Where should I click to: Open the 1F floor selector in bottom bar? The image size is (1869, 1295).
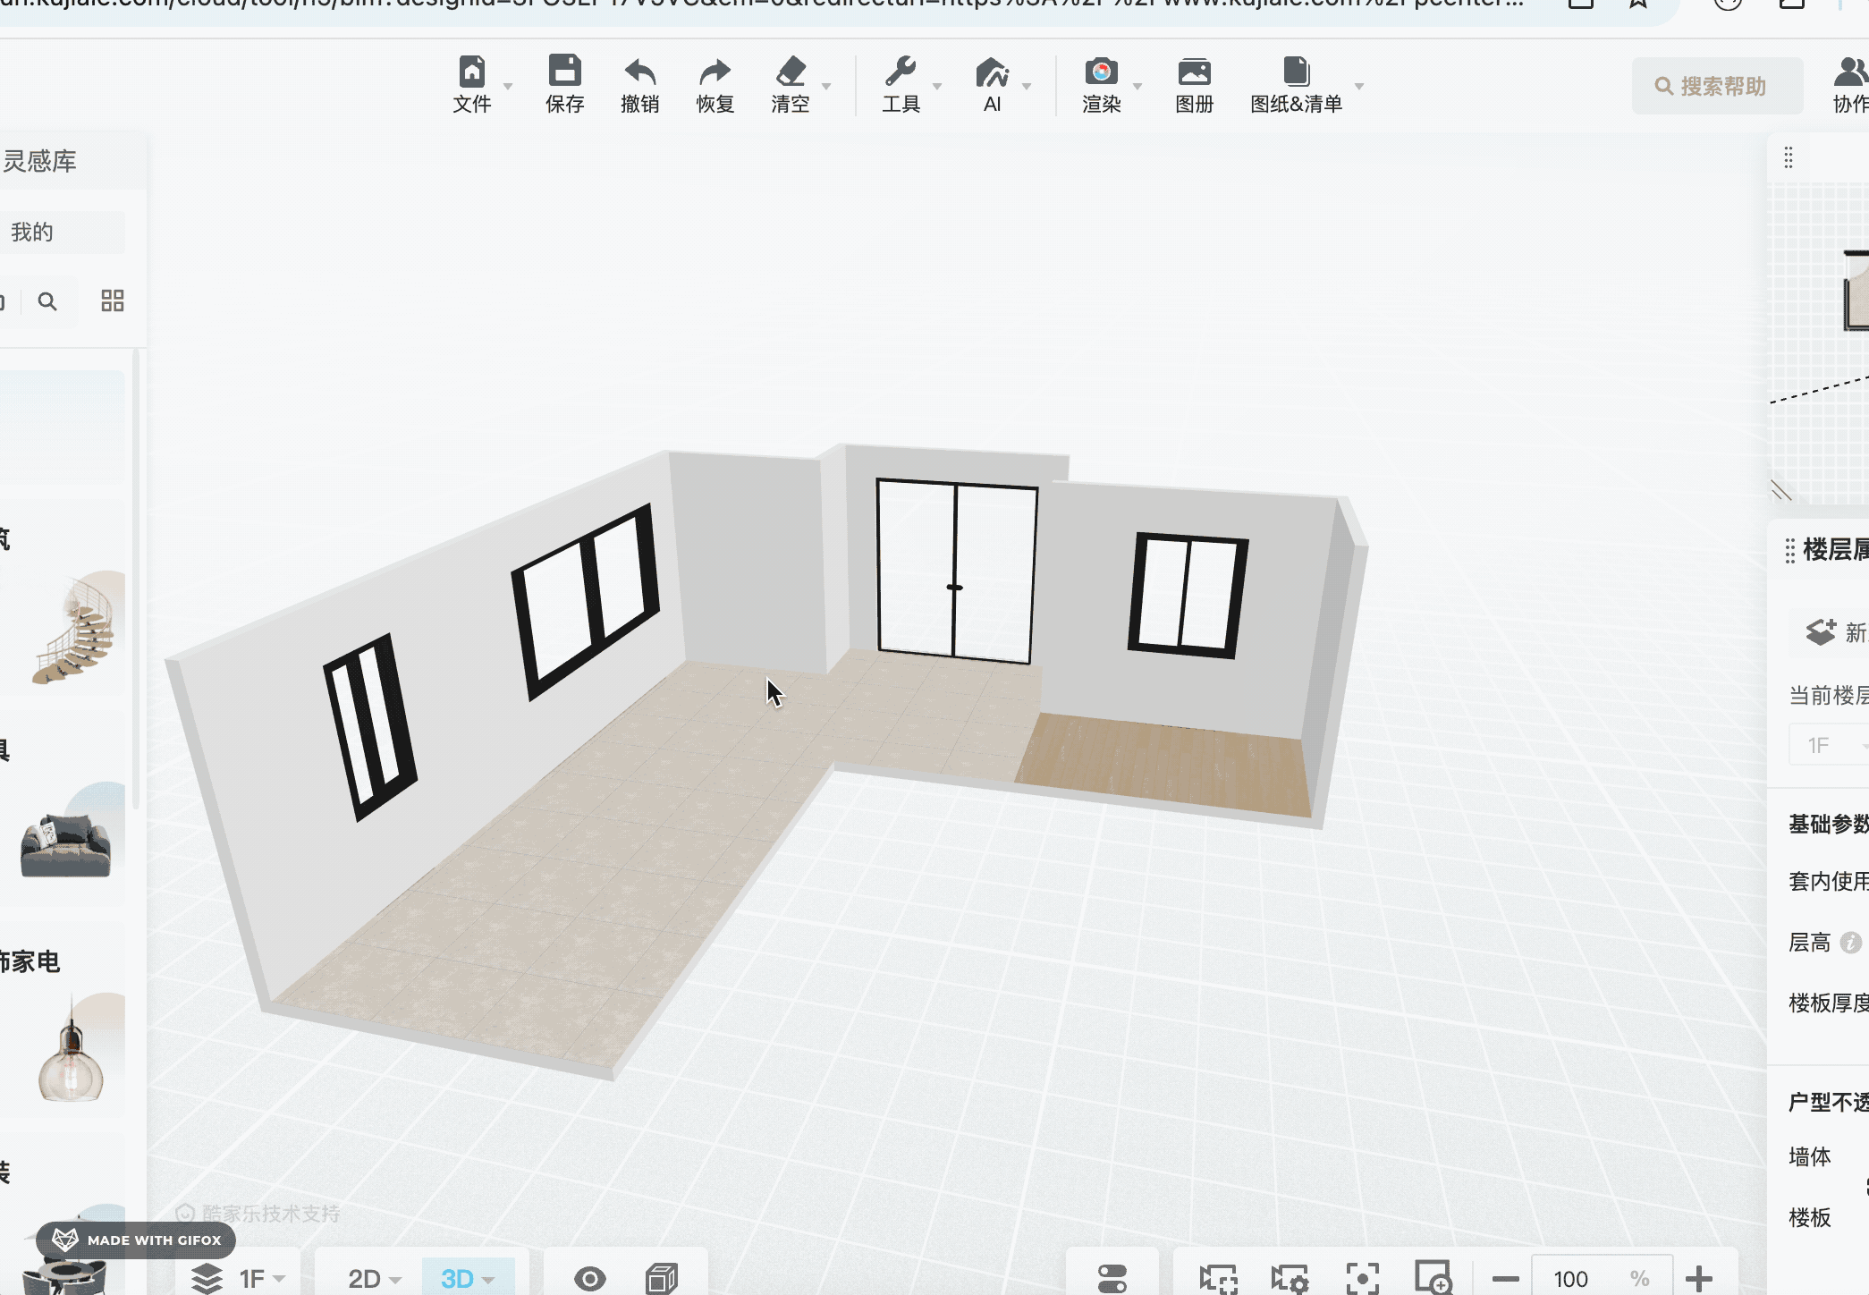tap(262, 1279)
